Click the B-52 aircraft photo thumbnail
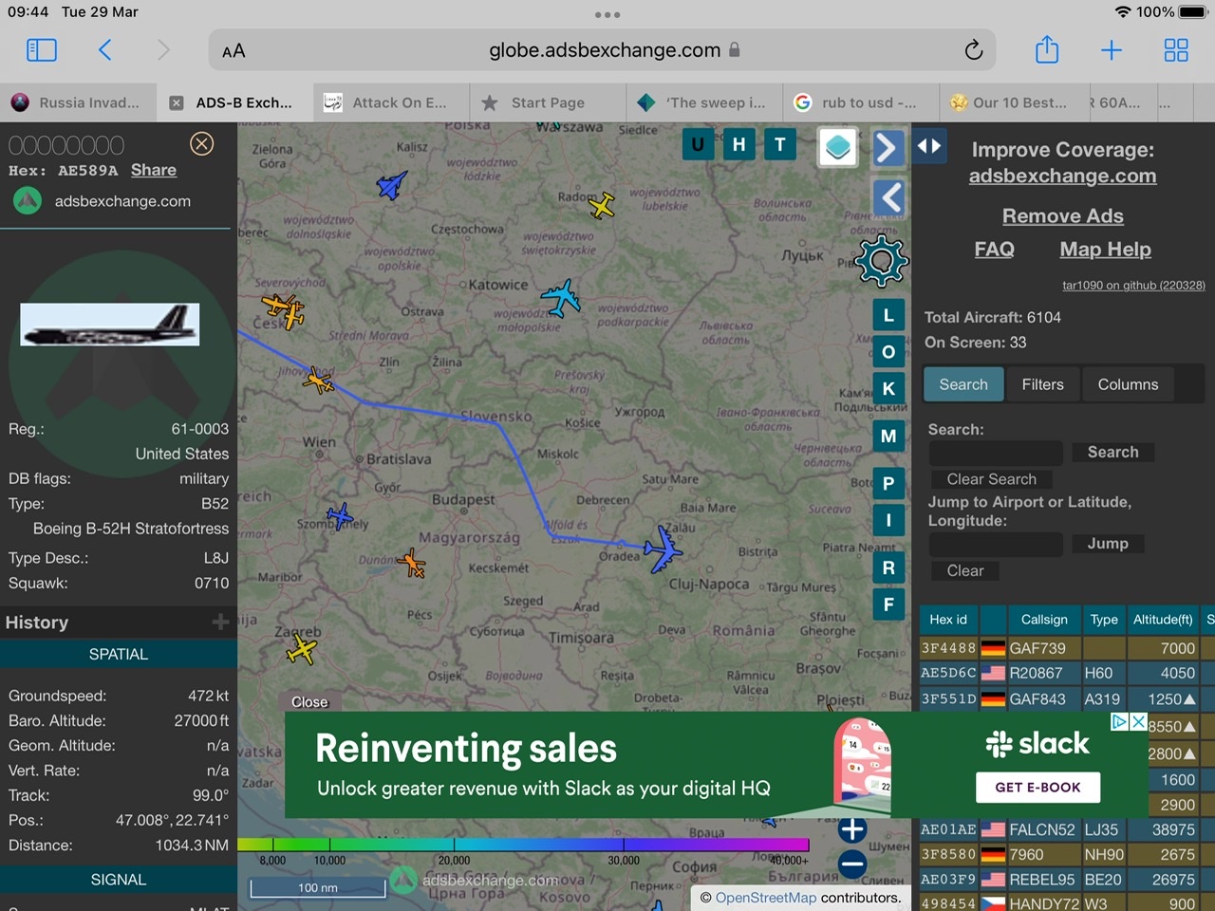 110,325
